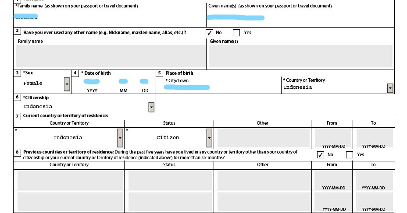Viewport: 407px width, 213px height.
Task: Select 'Indonesia' in current country of residence
Action: point(68,137)
